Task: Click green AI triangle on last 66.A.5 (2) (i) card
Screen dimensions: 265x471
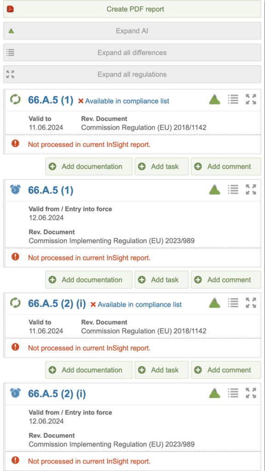Action: point(214,393)
